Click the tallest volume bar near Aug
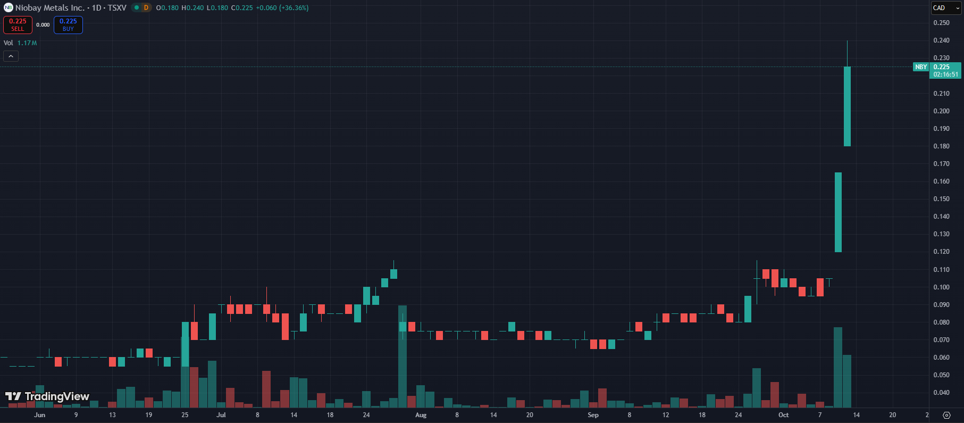Viewport: 964px width, 423px height. (403, 356)
